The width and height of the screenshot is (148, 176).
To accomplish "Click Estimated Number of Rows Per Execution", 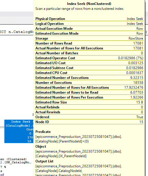I will 69,97.
